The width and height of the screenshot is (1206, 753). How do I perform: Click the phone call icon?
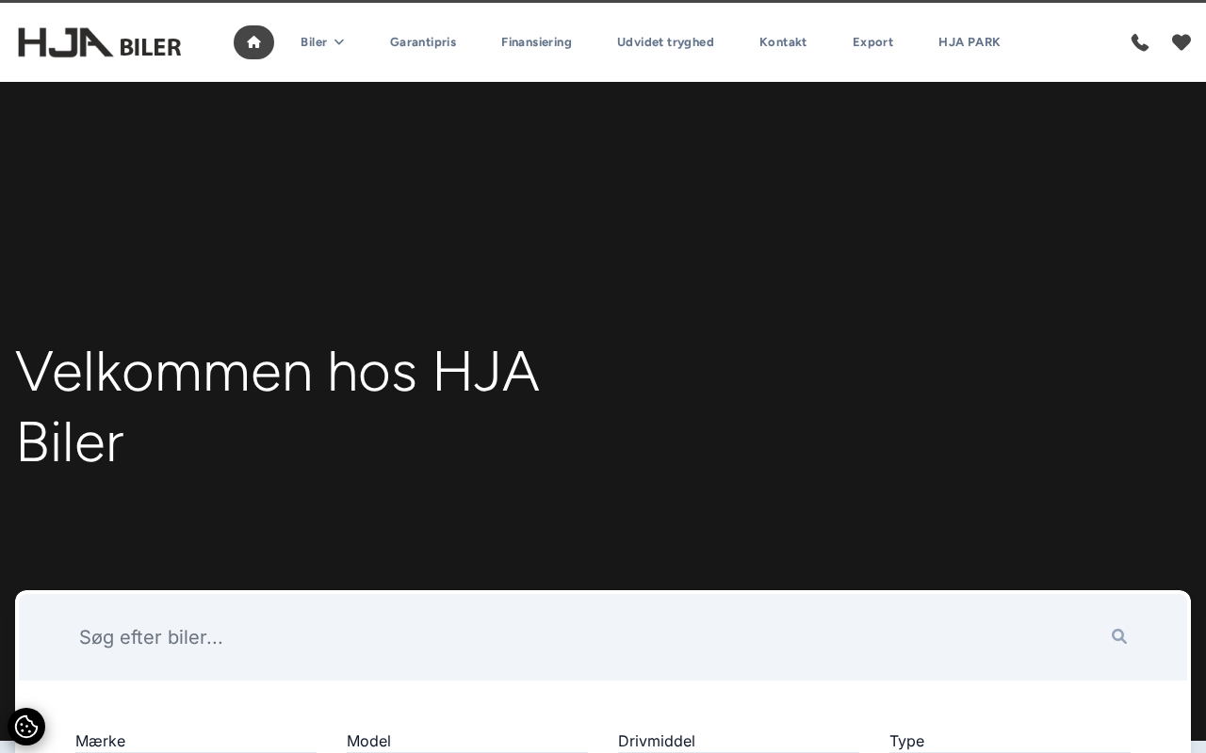(1140, 42)
